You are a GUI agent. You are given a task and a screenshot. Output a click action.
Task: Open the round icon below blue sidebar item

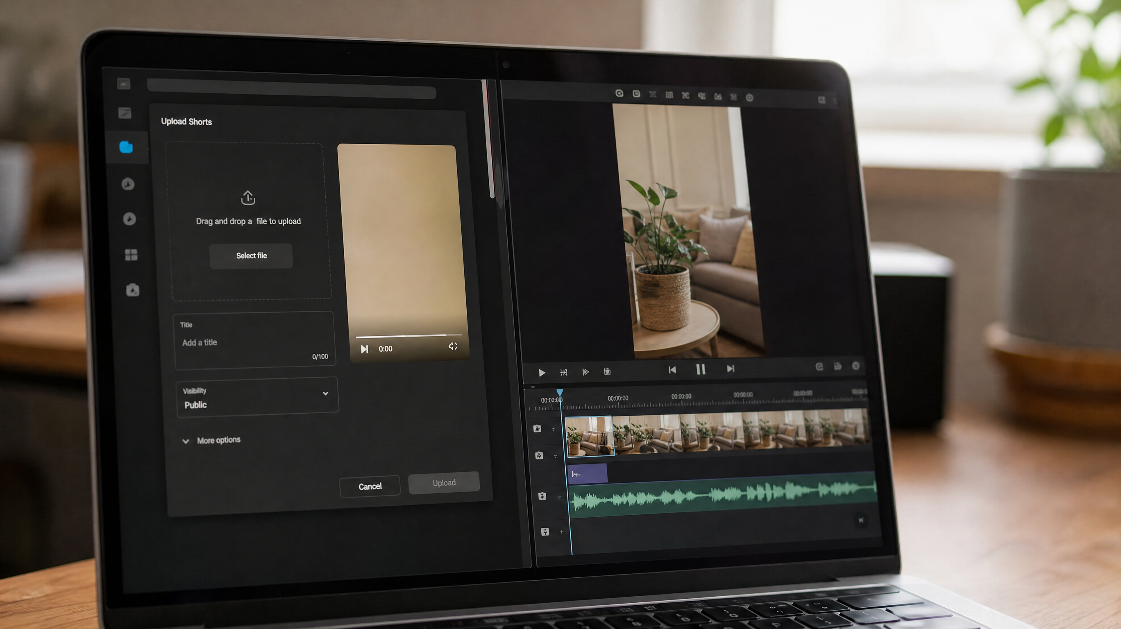tap(128, 184)
